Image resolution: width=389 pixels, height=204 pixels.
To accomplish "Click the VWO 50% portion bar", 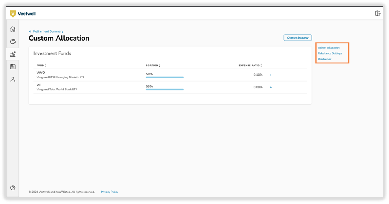I will click(x=165, y=78).
